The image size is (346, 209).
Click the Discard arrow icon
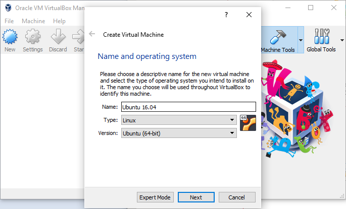[x=58, y=37]
